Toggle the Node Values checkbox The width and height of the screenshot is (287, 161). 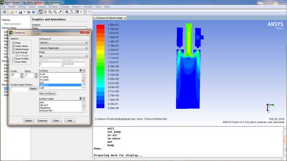tap(13, 46)
